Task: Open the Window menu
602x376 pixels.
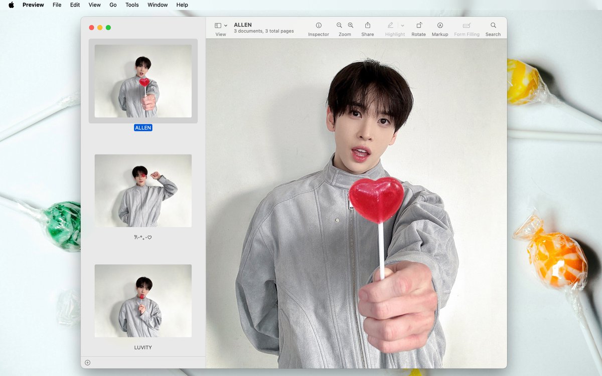Action: 158,5
